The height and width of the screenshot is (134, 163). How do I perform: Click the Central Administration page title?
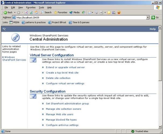pos(49,39)
